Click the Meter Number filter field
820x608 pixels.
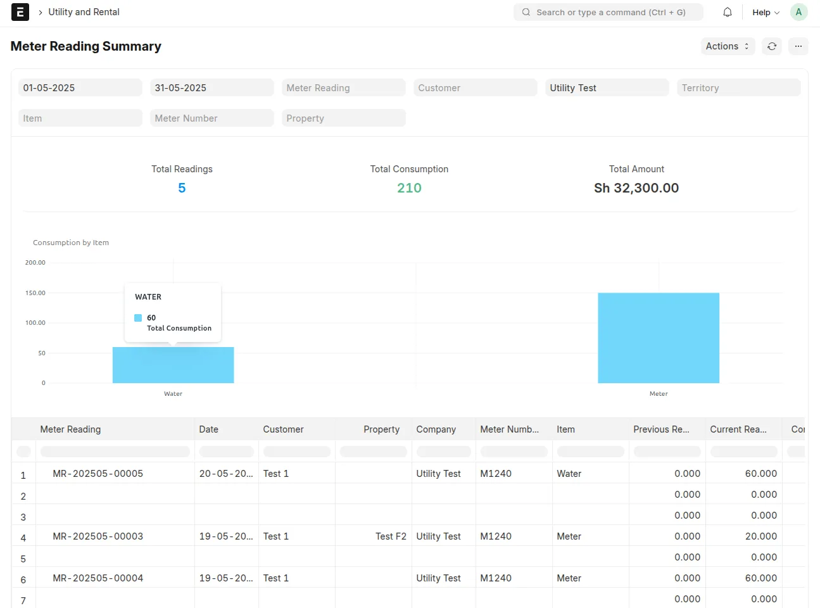[x=212, y=118]
